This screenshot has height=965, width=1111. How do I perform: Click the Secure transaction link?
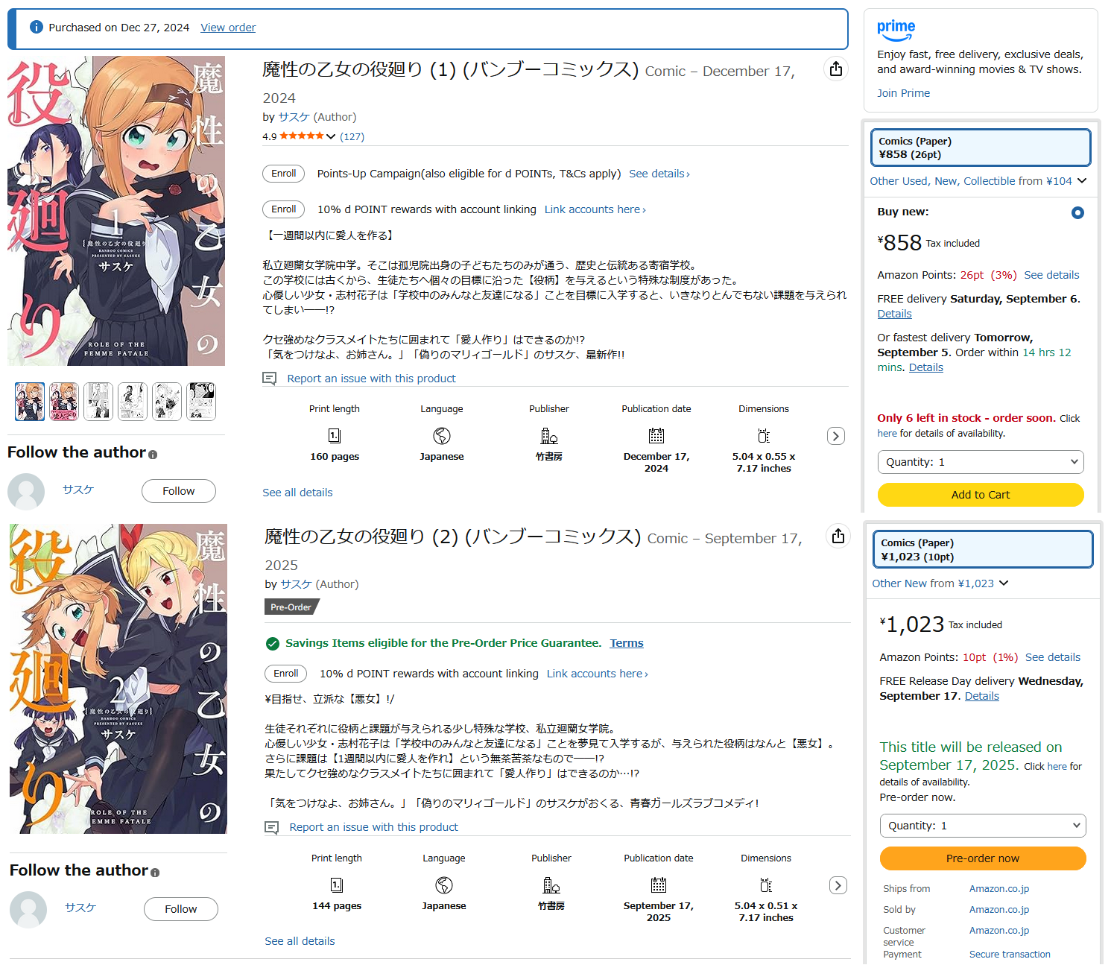pyautogui.click(x=1010, y=954)
